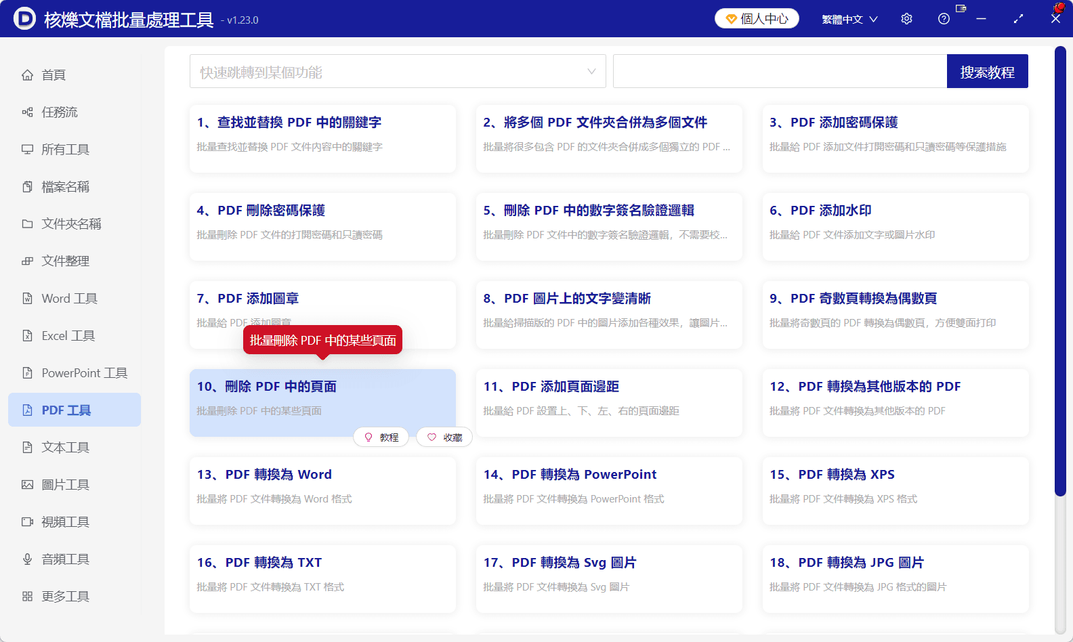Open settings via the gear icon

pos(906,19)
